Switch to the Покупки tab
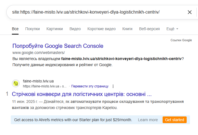This screenshot has height=135, width=198. pyautogui.click(x=32, y=29)
